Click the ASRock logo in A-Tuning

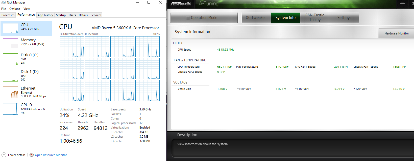click(x=181, y=4)
